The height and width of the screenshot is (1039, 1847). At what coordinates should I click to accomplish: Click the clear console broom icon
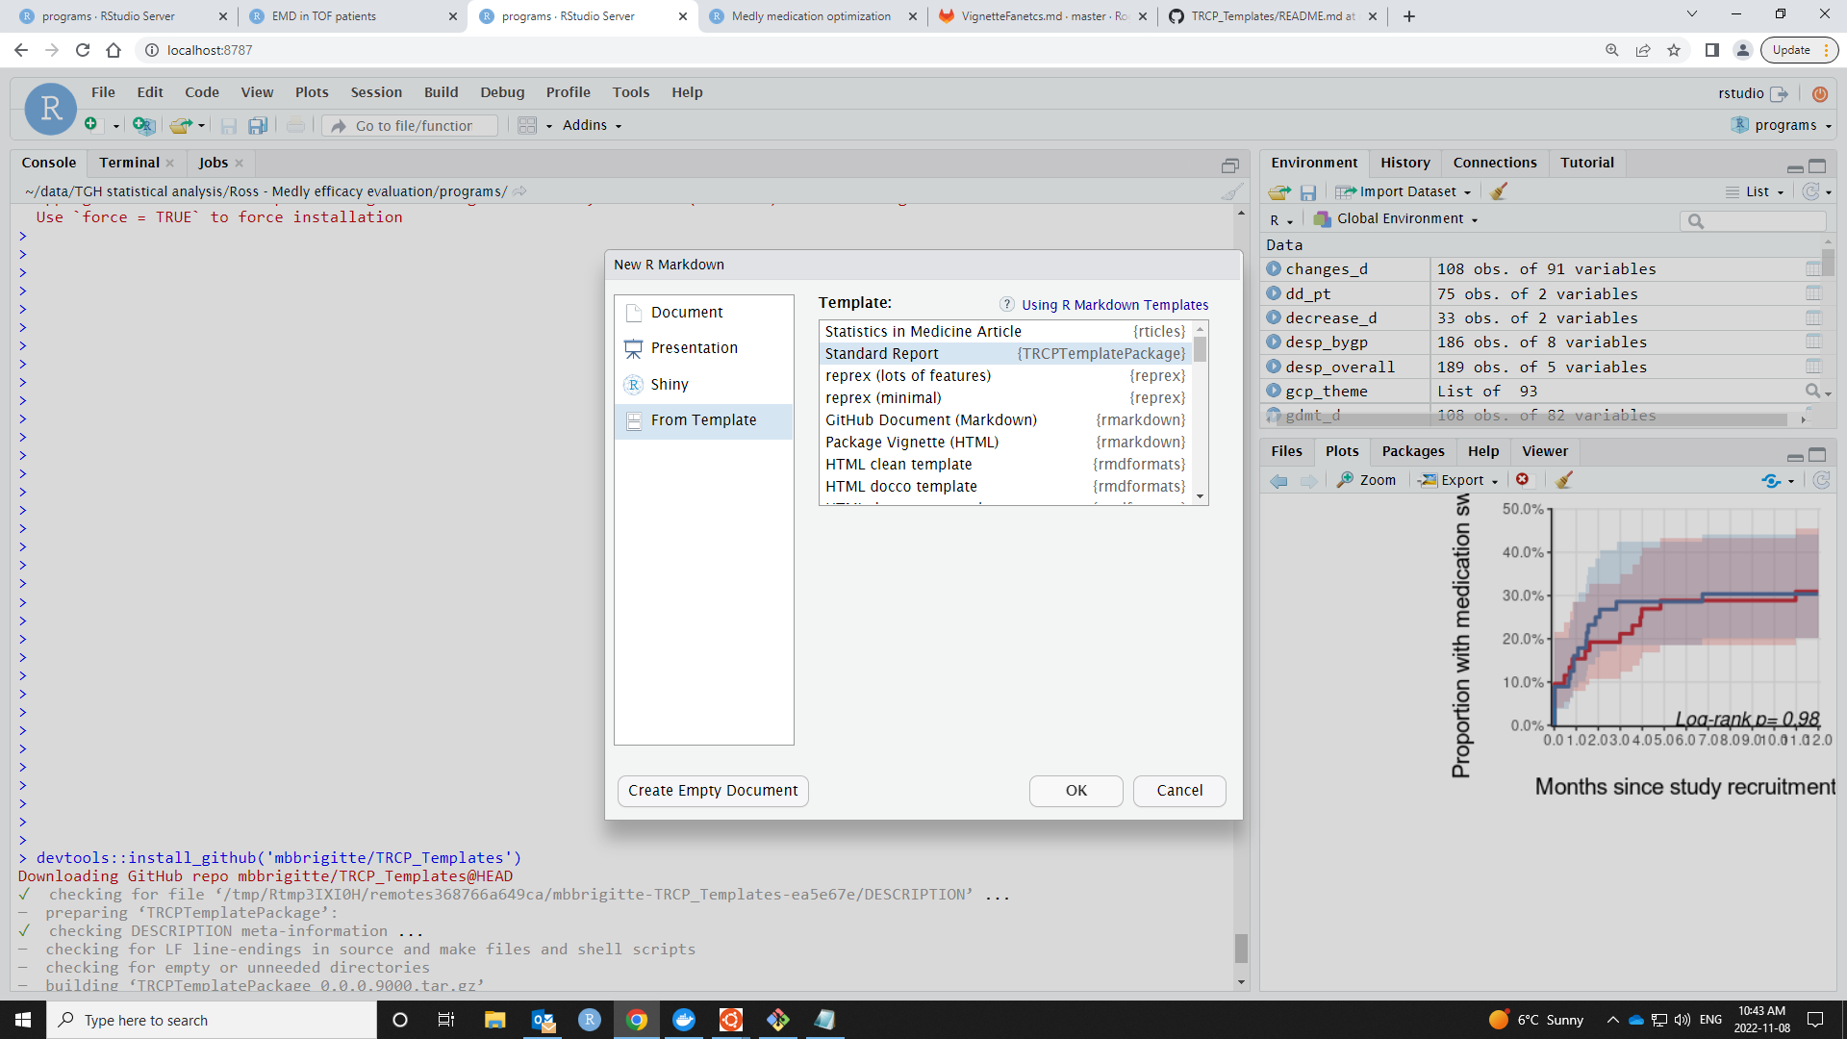(1231, 191)
